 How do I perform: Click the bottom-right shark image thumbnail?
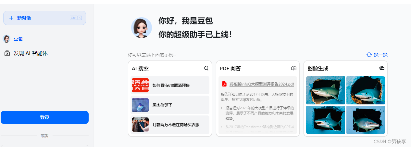[x=366, y=120]
